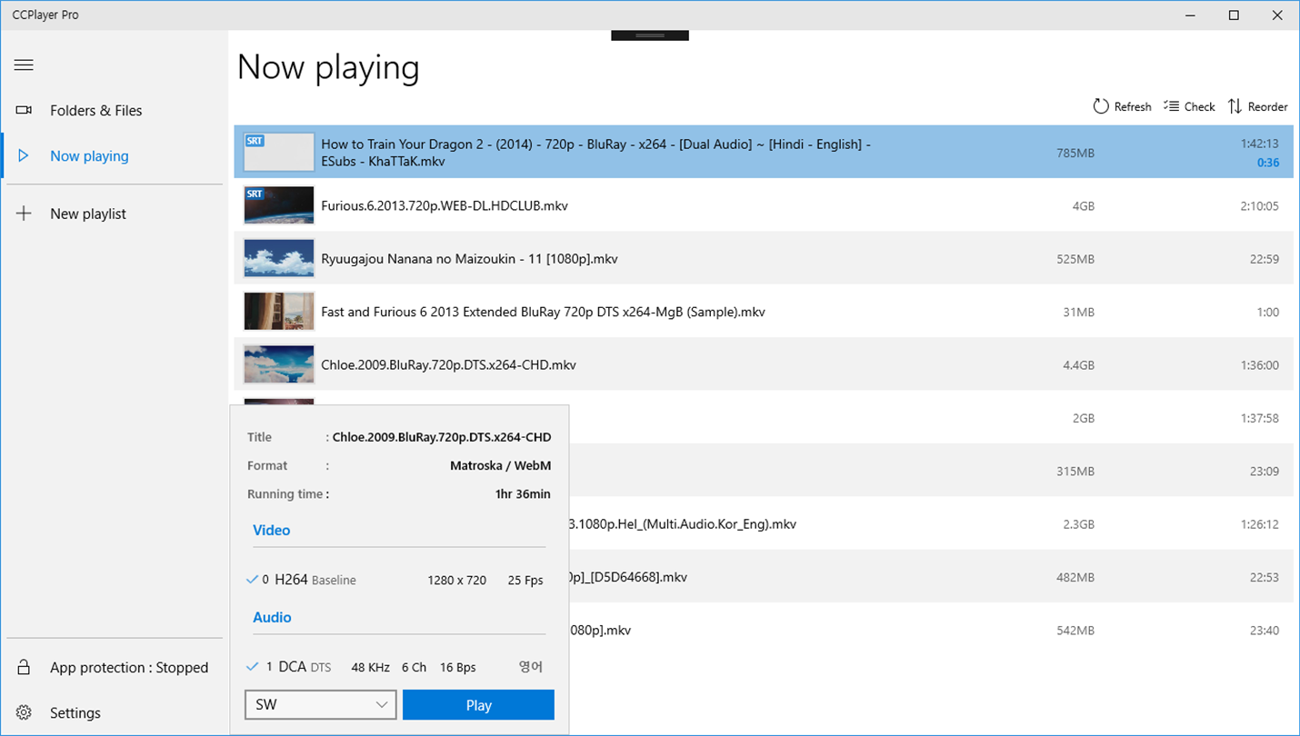Image resolution: width=1300 pixels, height=736 pixels.
Task: Click the 542MB file size
Action: pos(1075,630)
